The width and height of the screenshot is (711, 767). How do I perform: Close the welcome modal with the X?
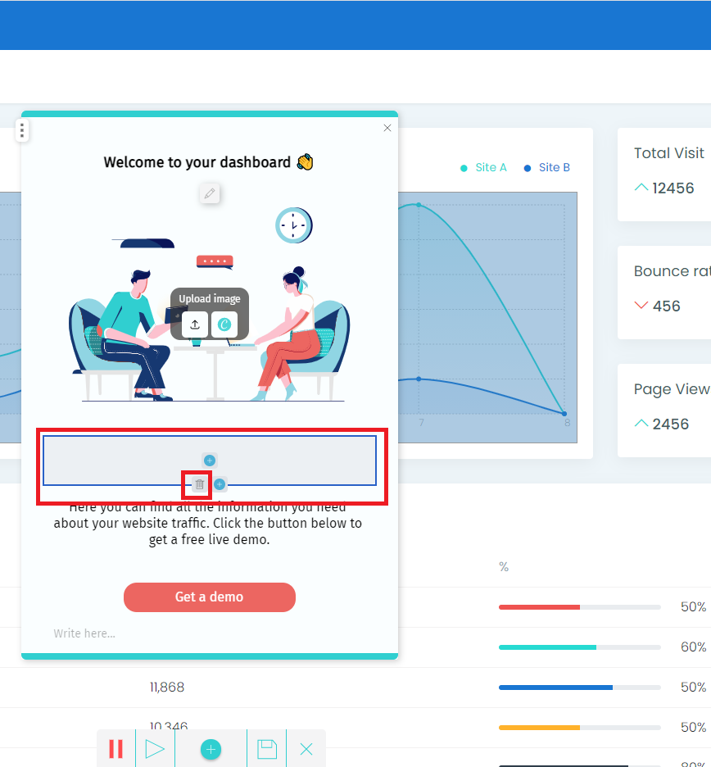(x=387, y=128)
